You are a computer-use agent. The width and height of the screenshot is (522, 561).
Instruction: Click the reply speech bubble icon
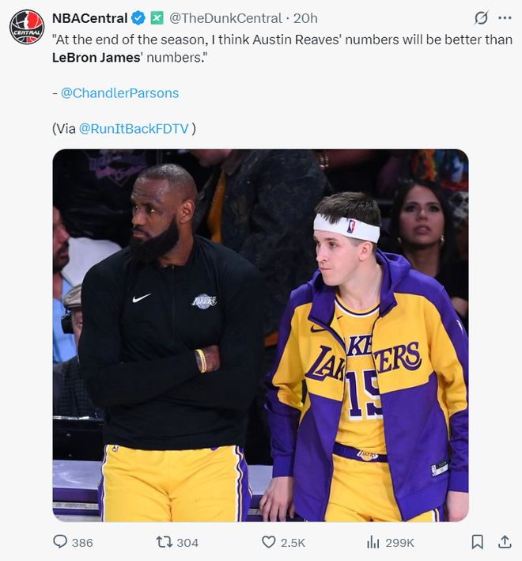point(60,542)
